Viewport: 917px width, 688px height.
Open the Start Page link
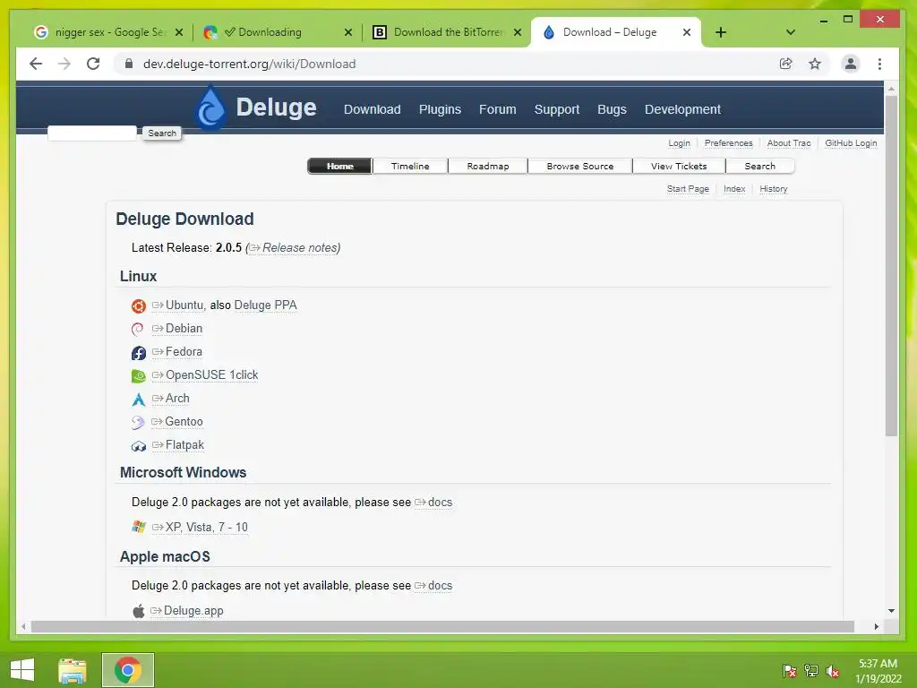click(688, 189)
